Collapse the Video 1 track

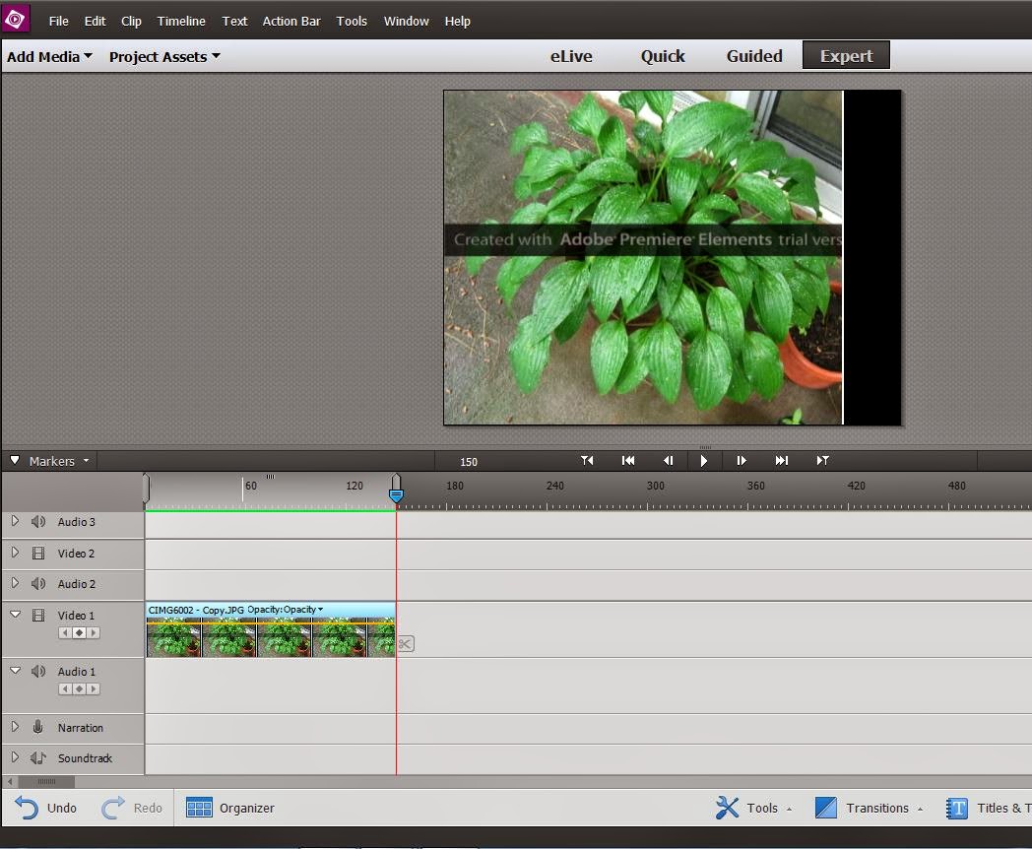coord(15,615)
